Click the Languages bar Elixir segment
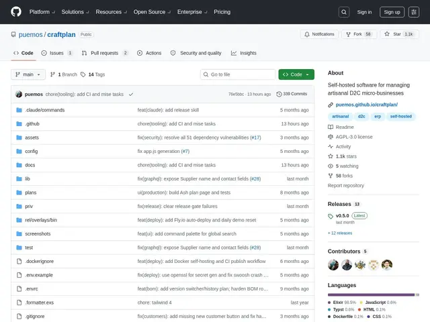 click(371, 295)
